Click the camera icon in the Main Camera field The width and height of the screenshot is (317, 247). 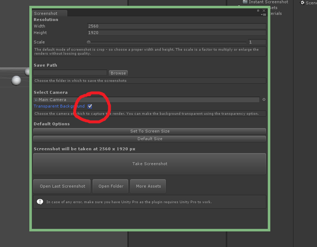pyautogui.click(x=37, y=100)
